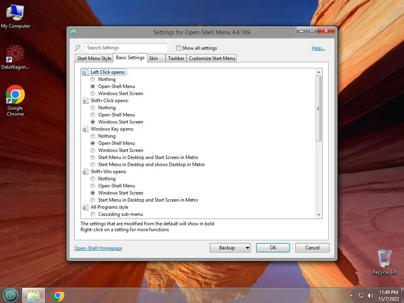Click Cancel to discard changes
Screen dimensions: 404x303
(x=312, y=248)
